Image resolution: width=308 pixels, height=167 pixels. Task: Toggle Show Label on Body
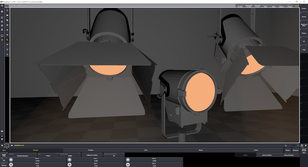(x=257, y=6)
